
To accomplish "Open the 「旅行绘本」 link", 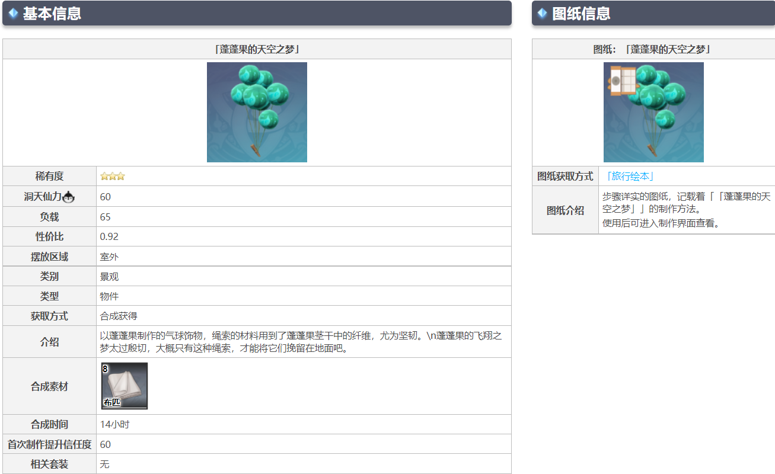I will [629, 177].
